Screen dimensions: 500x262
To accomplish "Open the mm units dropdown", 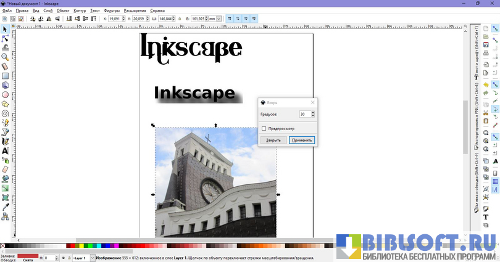I will tap(215, 18).
